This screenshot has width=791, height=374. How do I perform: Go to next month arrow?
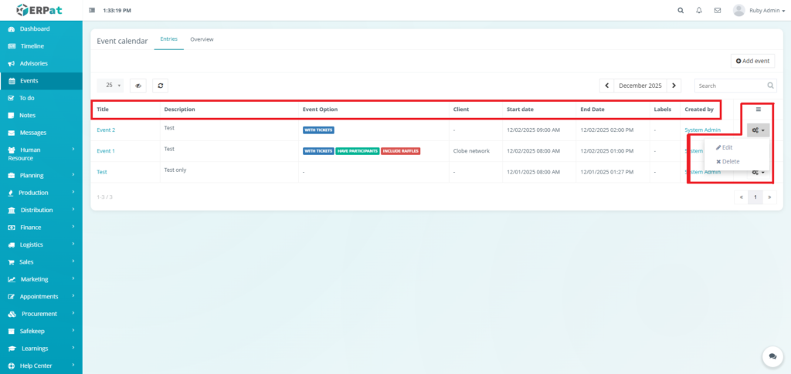674,86
